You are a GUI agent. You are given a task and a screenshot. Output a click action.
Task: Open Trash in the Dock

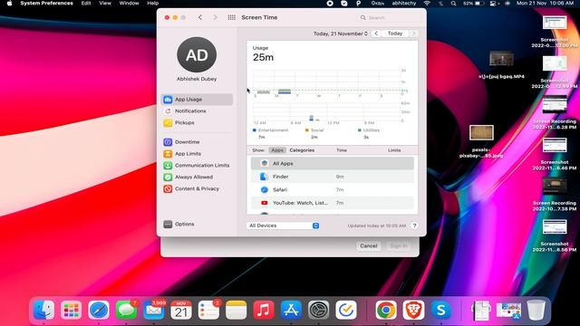tap(536, 310)
